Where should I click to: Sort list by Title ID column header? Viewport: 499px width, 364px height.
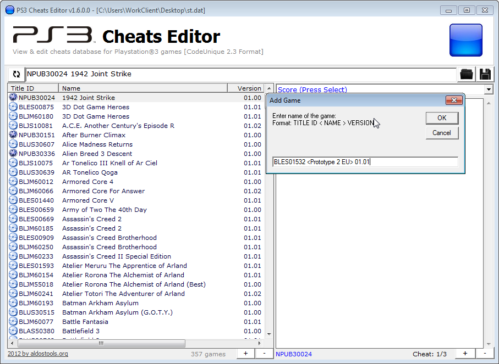pyautogui.click(x=33, y=88)
